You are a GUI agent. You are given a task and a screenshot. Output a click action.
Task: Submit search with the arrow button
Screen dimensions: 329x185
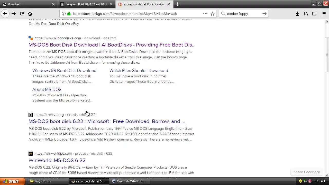tap(264, 14)
